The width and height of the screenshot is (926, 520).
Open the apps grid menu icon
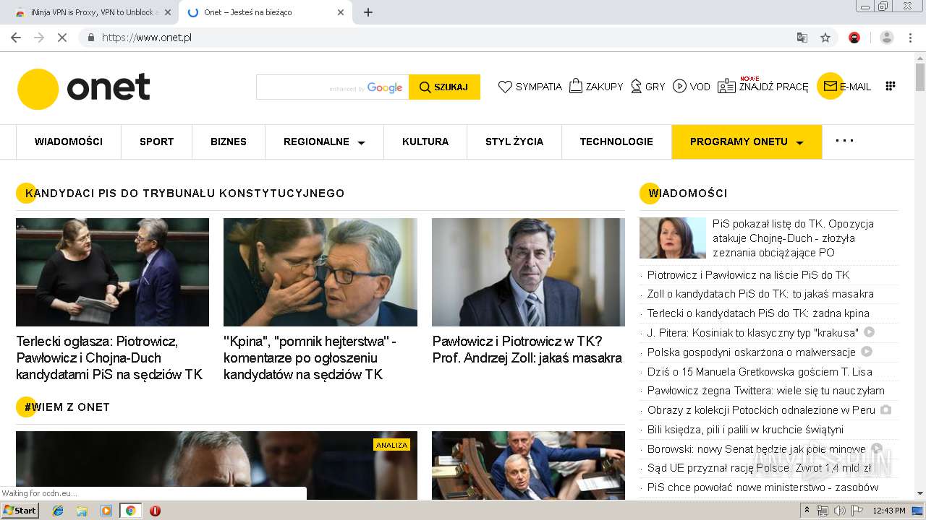tap(891, 86)
